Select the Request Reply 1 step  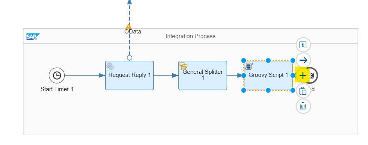pos(129,75)
